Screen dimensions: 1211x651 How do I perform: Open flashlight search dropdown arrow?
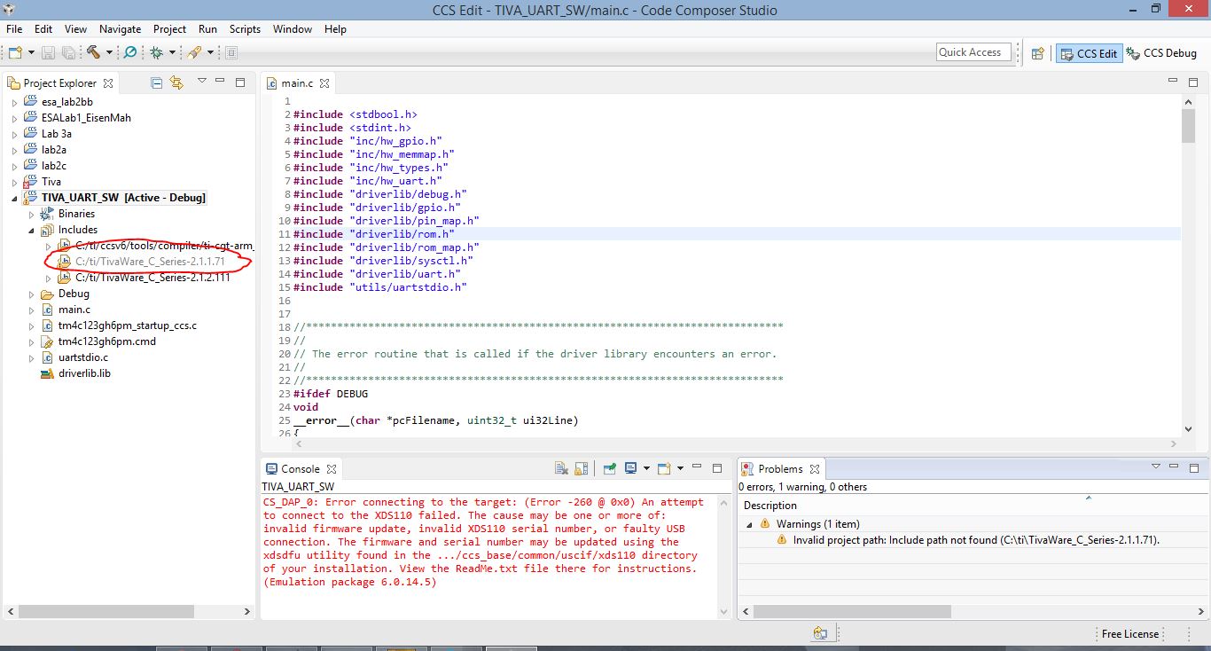click(210, 53)
